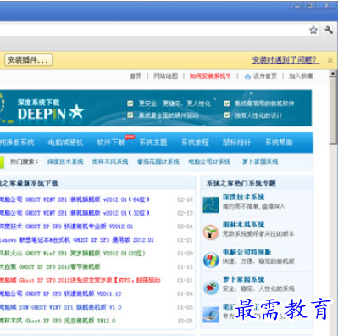Click the 加入收藏 link
Screen dimensions: 338x336
coord(301,76)
